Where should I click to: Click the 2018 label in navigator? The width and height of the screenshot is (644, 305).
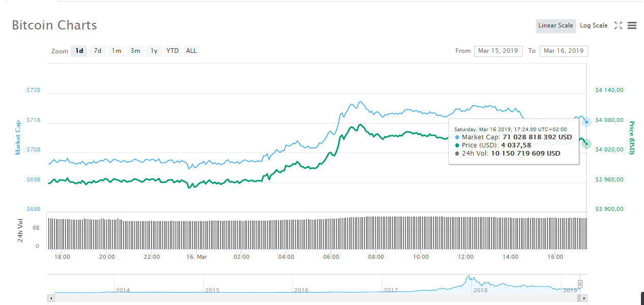480,290
